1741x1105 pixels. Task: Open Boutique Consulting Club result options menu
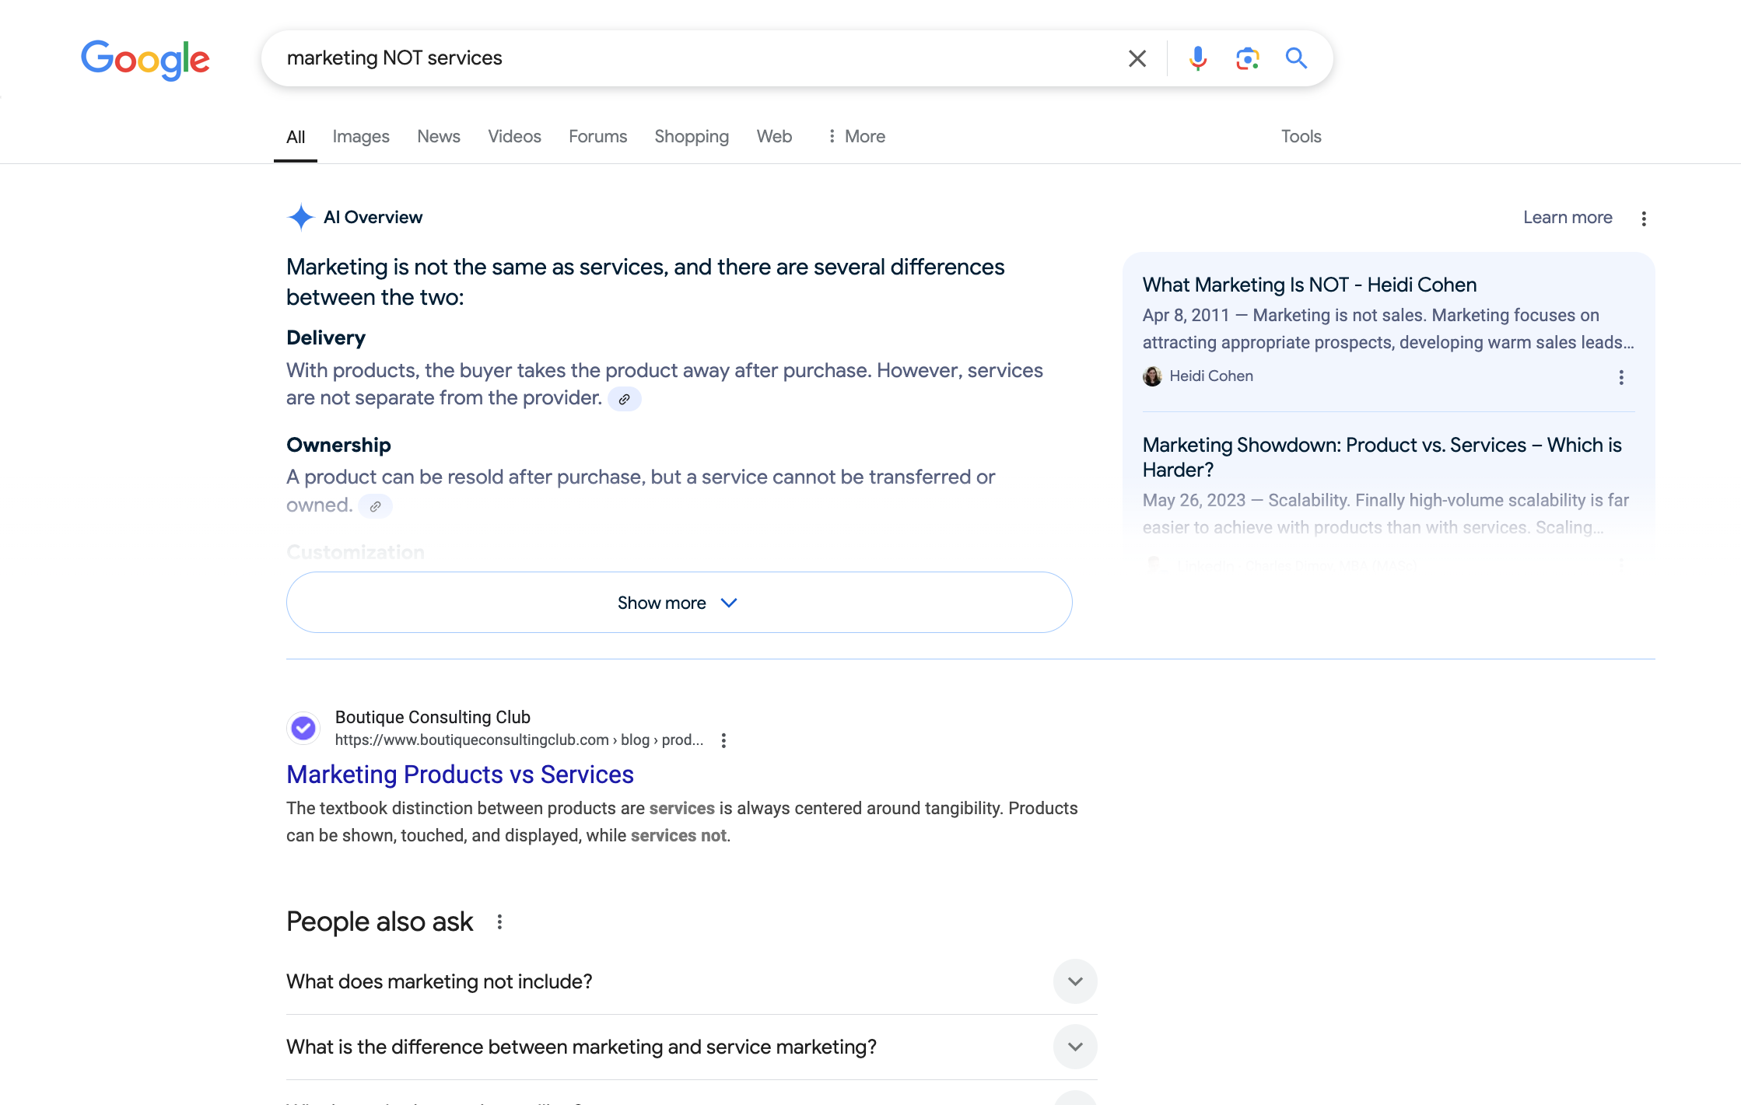click(x=723, y=740)
